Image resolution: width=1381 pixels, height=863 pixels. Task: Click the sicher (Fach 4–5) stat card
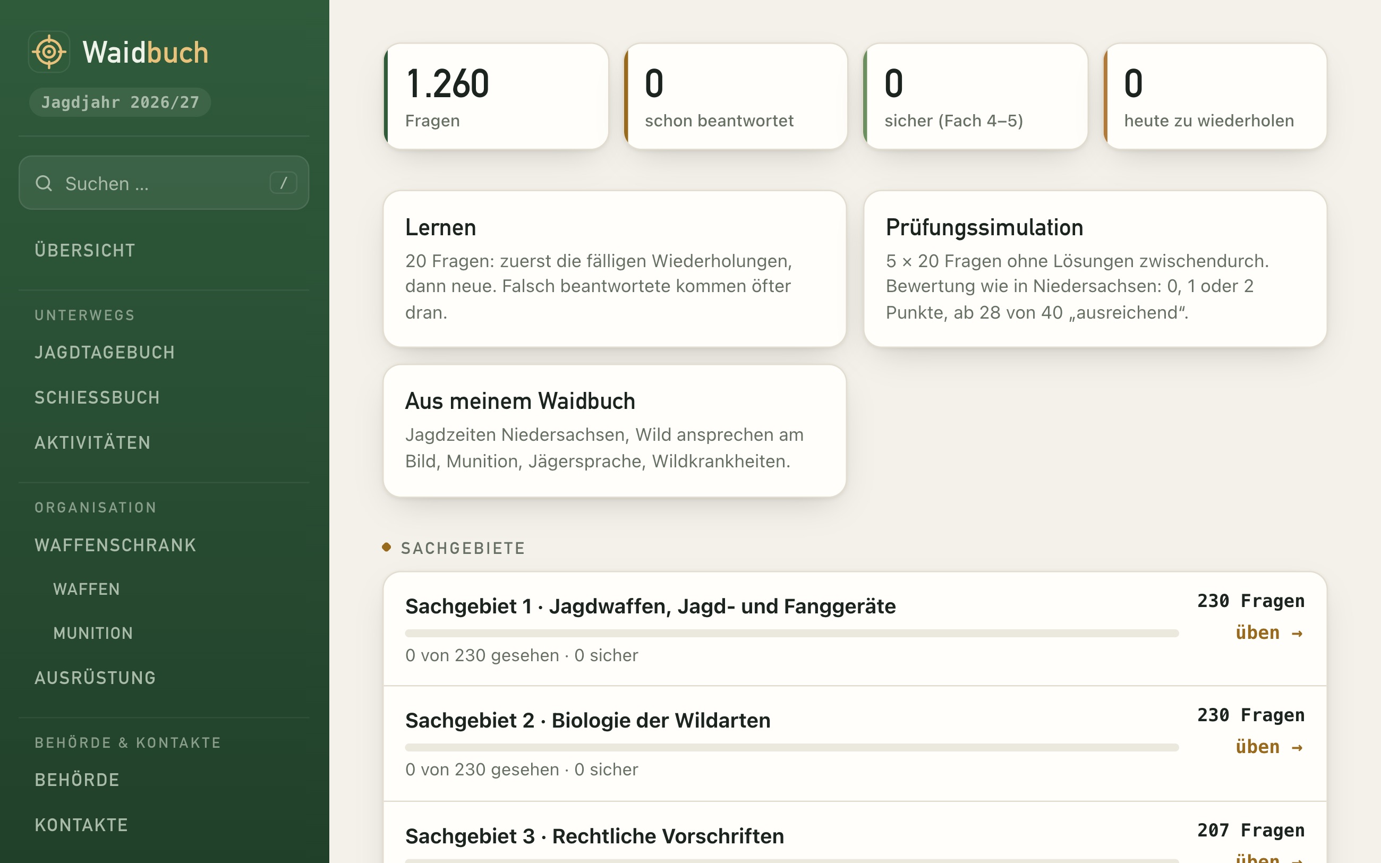click(975, 97)
